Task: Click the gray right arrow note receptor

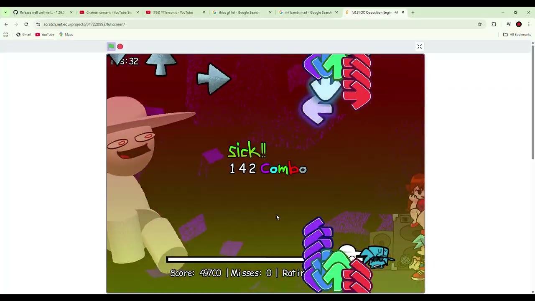Action: click(213, 79)
